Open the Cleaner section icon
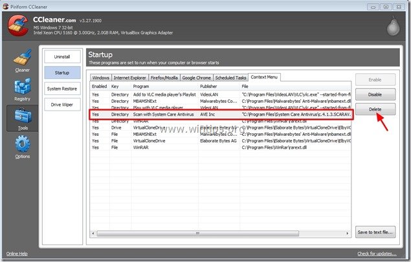The width and height of the screenshot is (411, 262). [21, 61]
